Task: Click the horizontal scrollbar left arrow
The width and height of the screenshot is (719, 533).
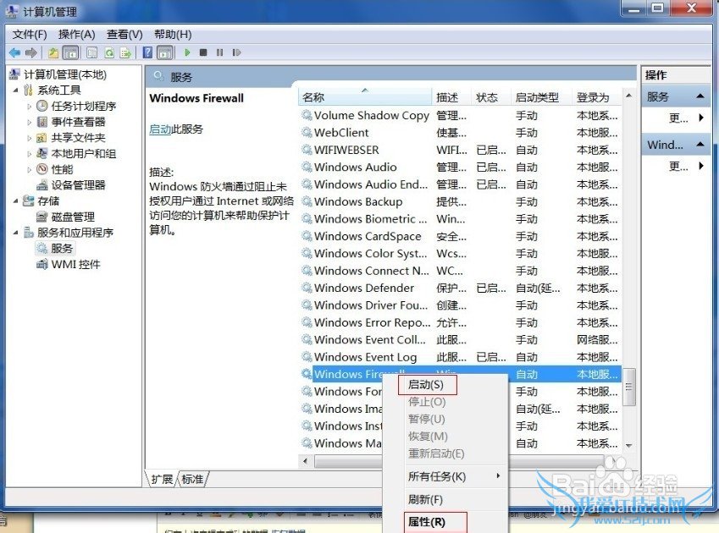Action: pyautogui.click(x=306, y=461)
